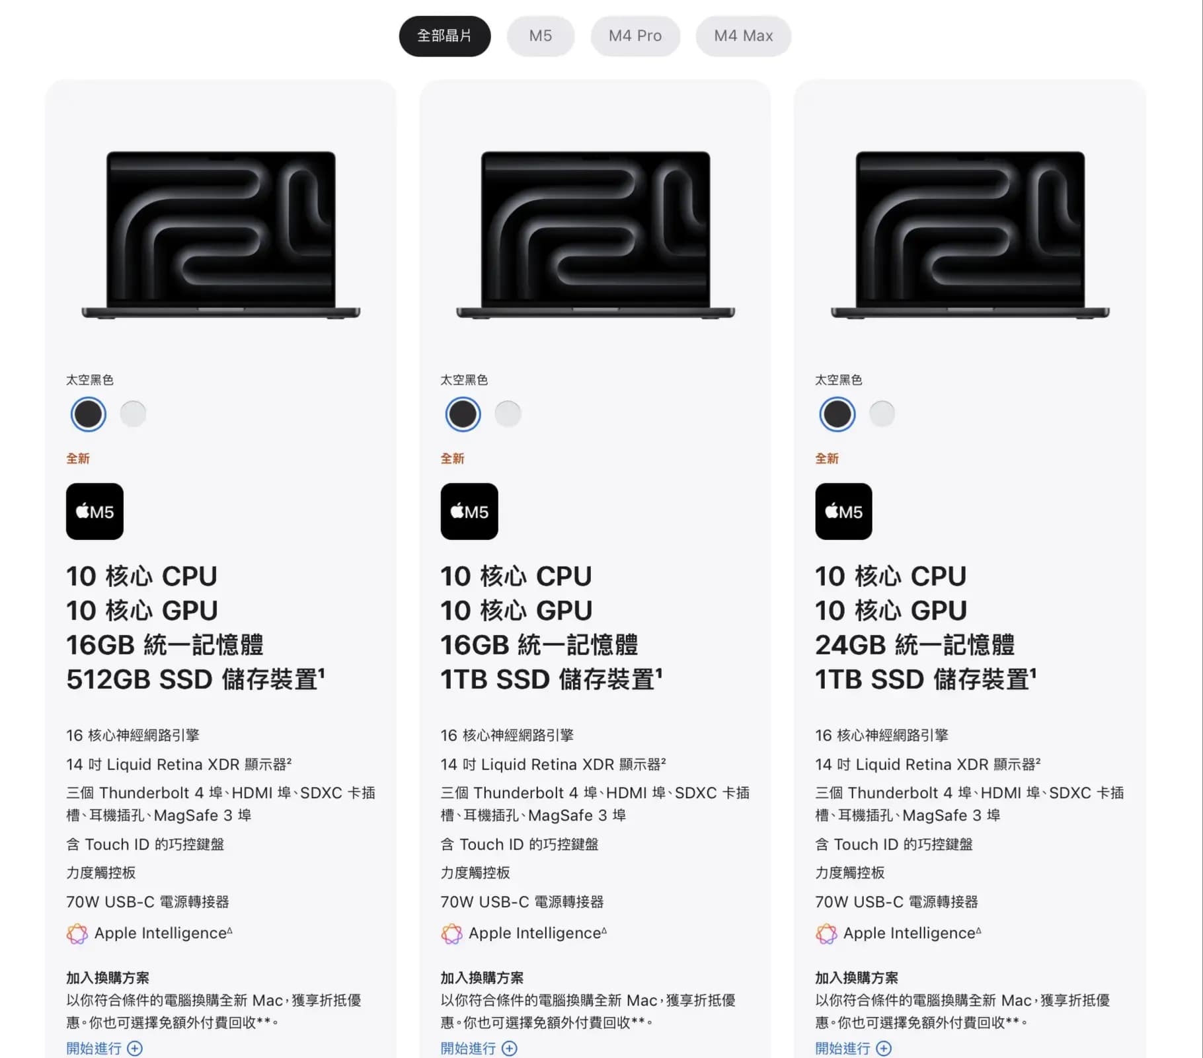Click the 太空黑色 color swatch on the first card

[x=88, y=414]
